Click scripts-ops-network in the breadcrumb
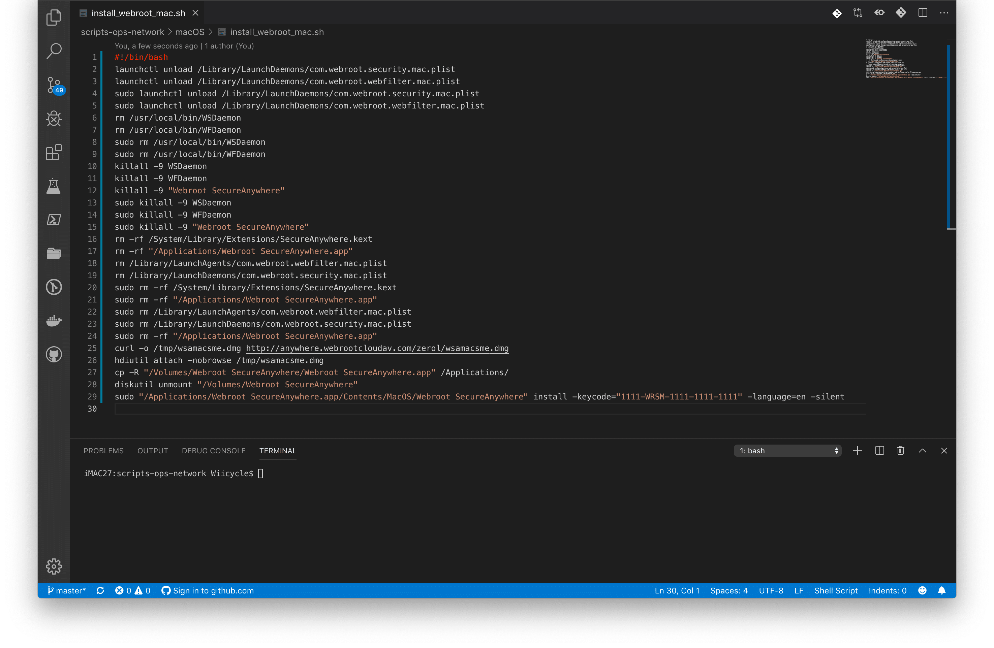Screen dimensions: 994x648 [122, 32]
